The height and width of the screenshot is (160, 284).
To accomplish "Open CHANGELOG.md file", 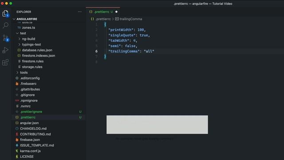I will (x=33, y=128).
